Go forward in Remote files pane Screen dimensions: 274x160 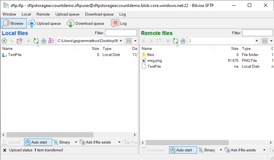[151, 41]
